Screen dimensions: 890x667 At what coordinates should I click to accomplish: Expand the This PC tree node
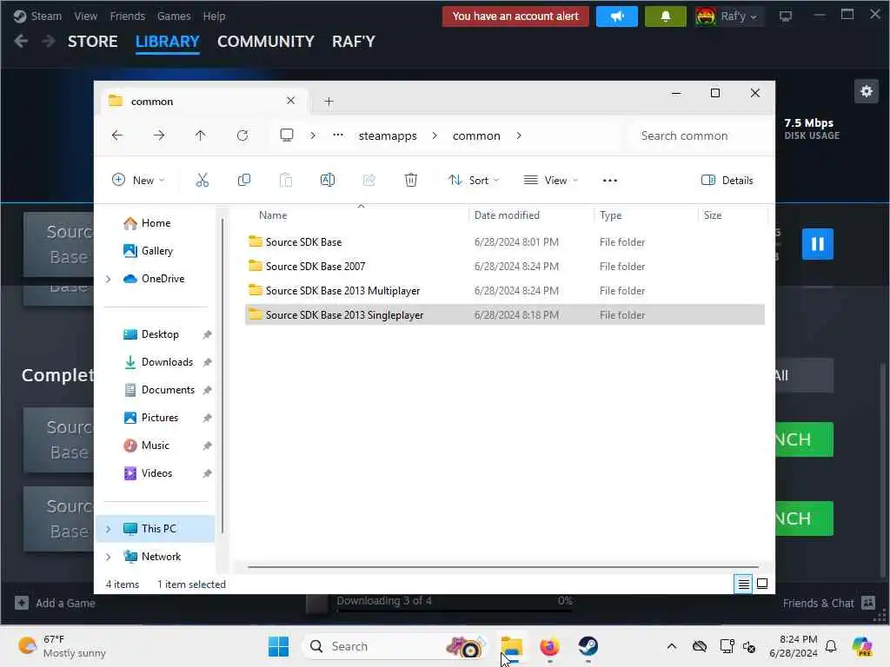click(109, 529)
